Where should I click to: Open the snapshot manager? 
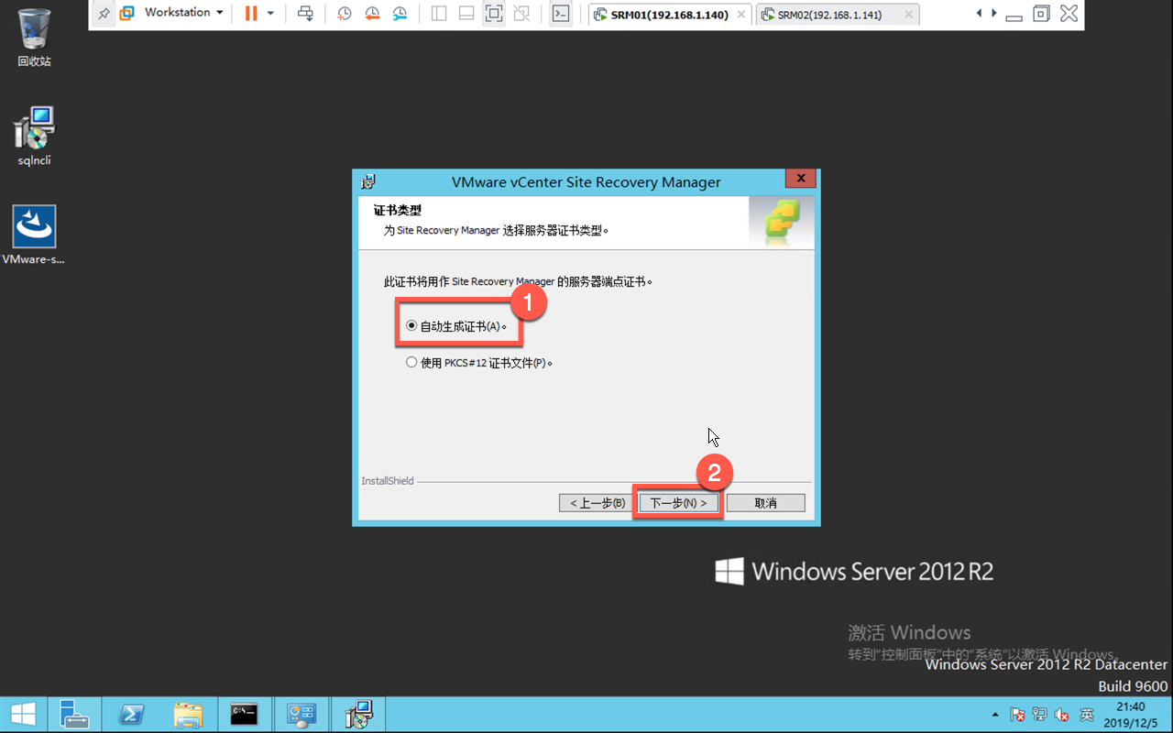pos(400,14)
